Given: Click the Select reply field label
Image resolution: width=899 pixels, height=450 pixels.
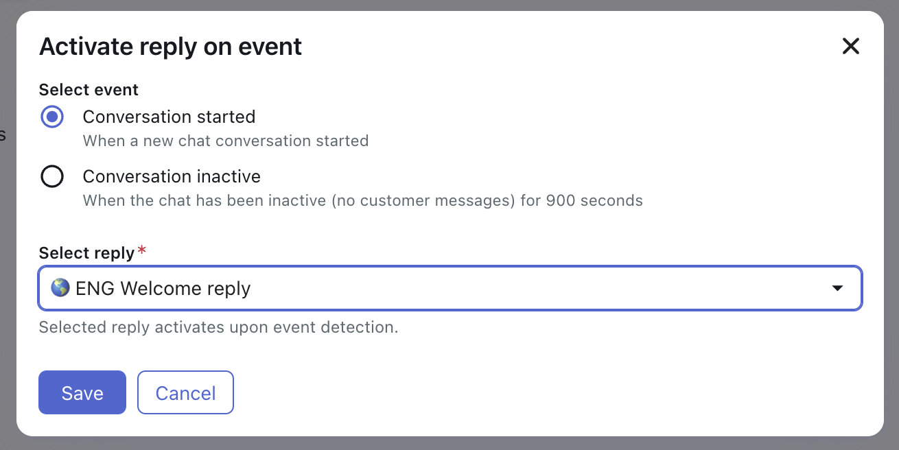Looking at the screenshot, I should [x=86, y=253].
